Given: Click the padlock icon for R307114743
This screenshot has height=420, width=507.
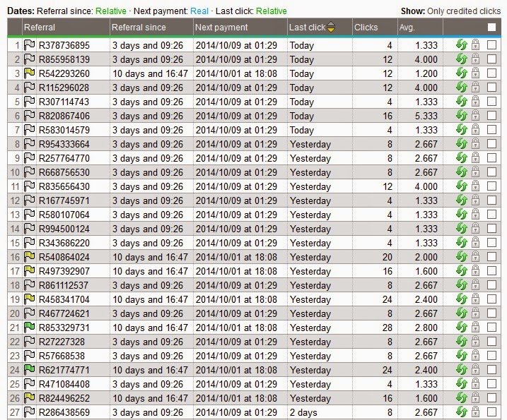Looking at the screenshot, I should [x=475, y=102].
